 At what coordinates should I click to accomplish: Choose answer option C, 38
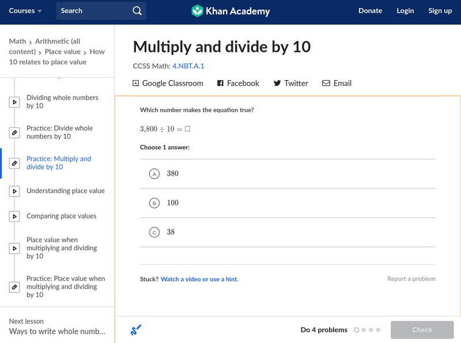[x=154, y=232]
